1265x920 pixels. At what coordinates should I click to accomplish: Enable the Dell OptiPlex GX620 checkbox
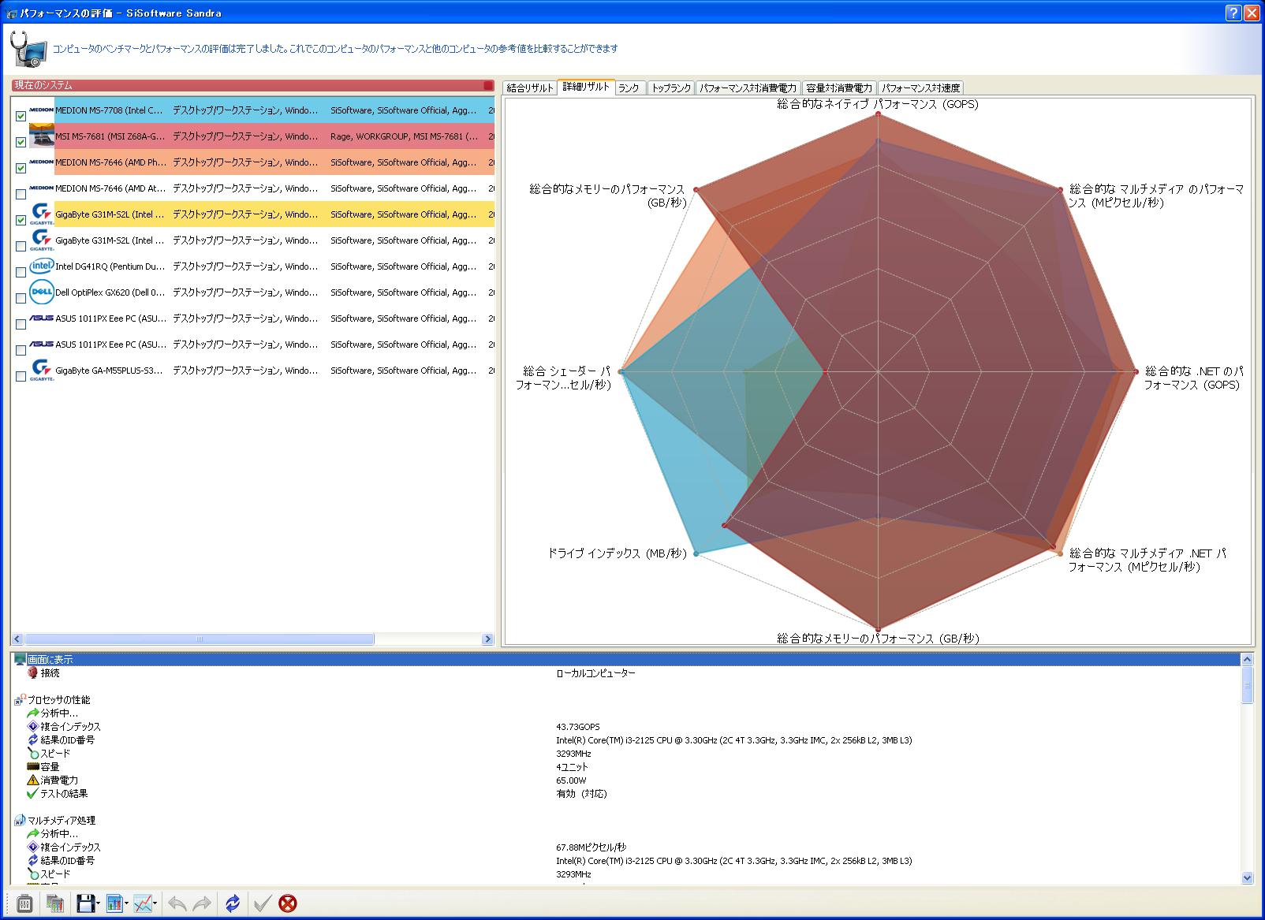pos(21,298)
